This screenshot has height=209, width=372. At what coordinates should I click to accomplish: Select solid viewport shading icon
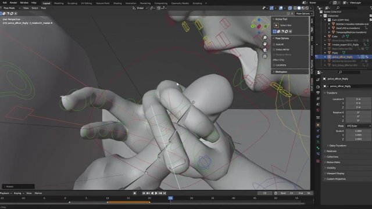(x=299, y=8)
